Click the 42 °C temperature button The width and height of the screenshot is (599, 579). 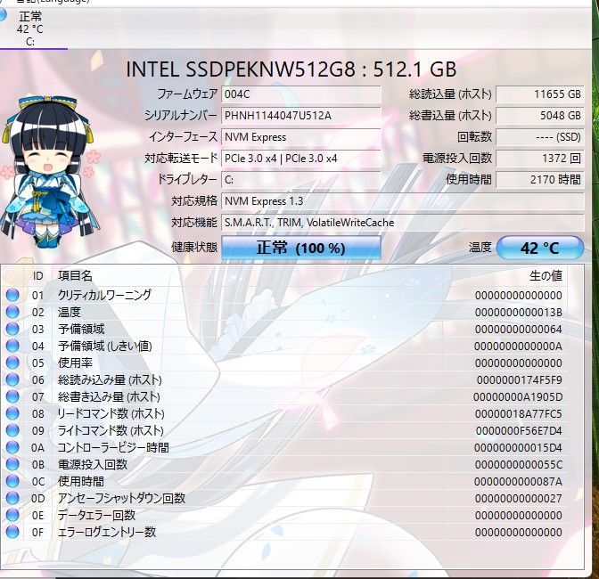pyautogui.click(x=540, y=249)
